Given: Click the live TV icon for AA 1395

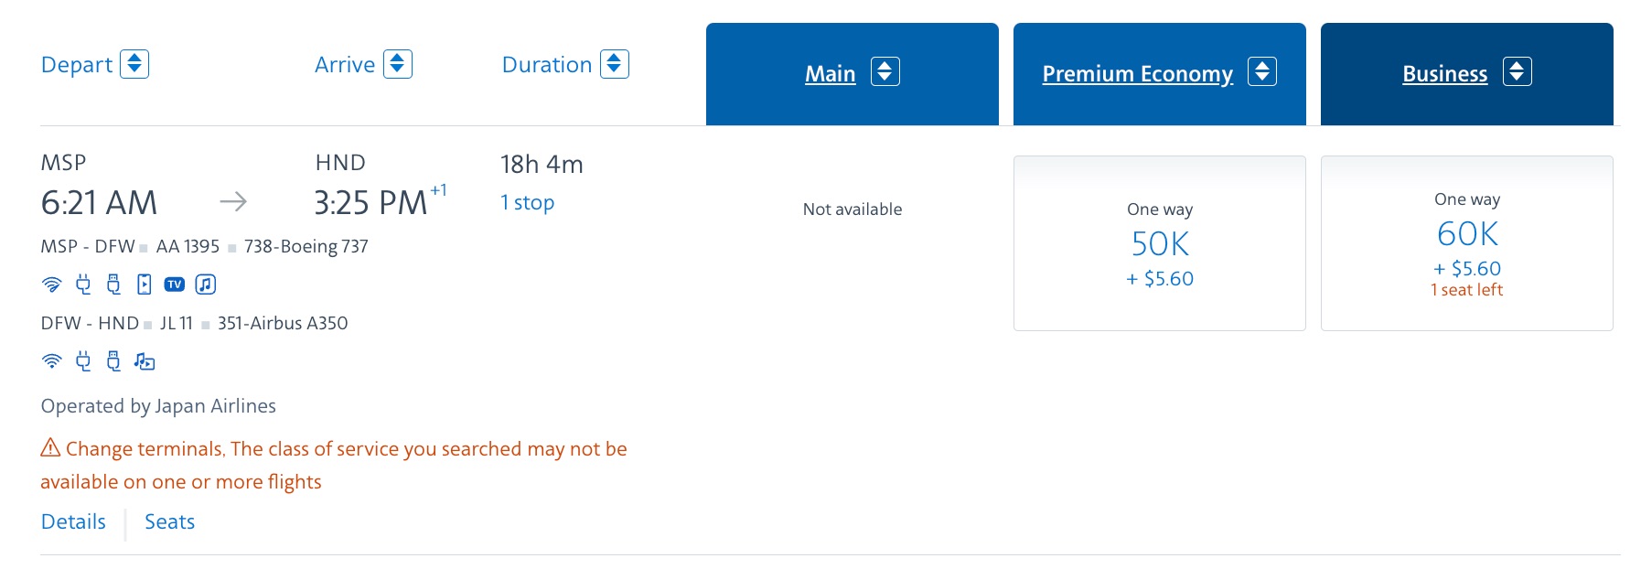Looking at the screenshot, I should pos(175,284).
